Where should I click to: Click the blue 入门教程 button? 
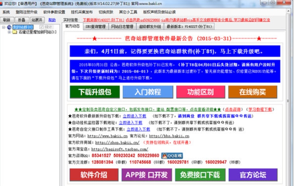point(148,92)
